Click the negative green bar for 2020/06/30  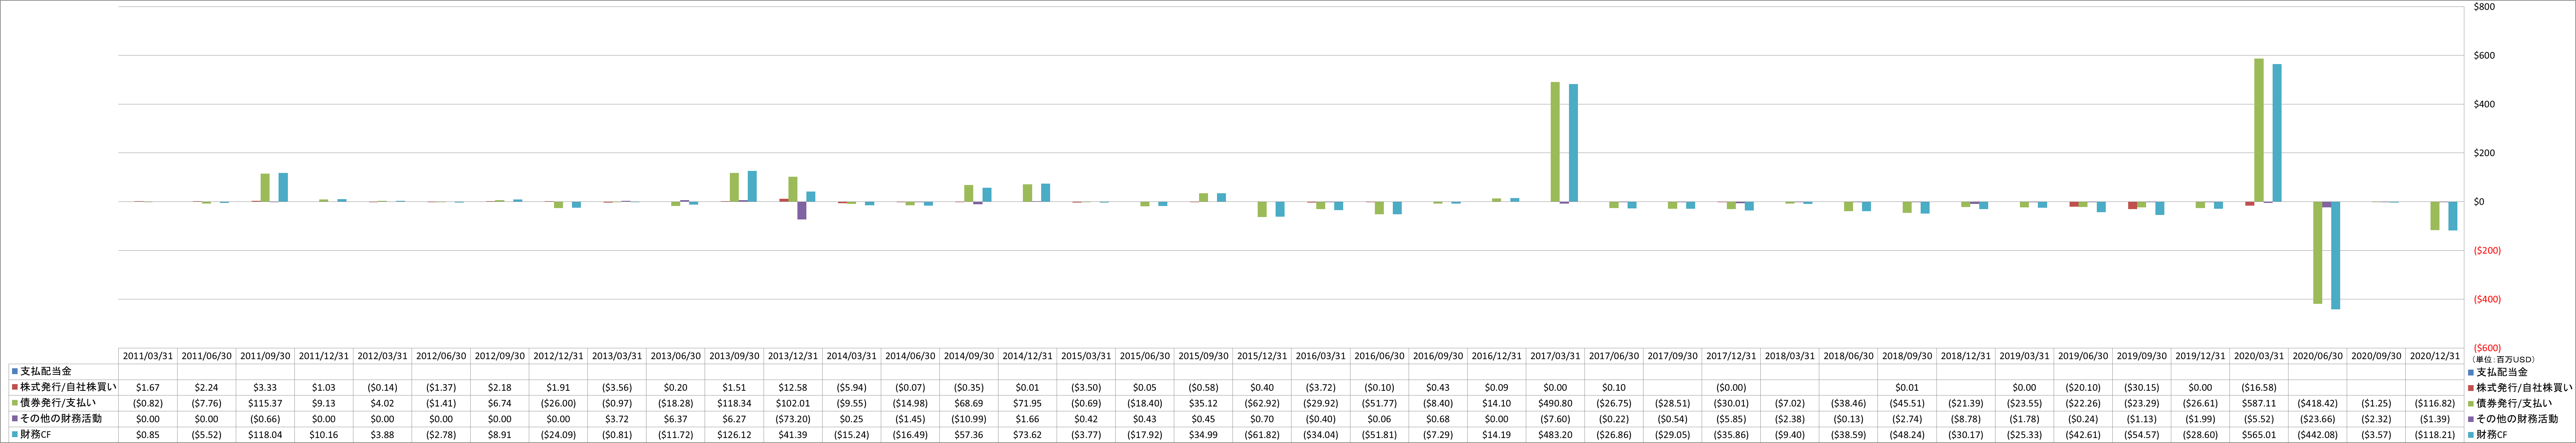click(x=2317, y=253)
